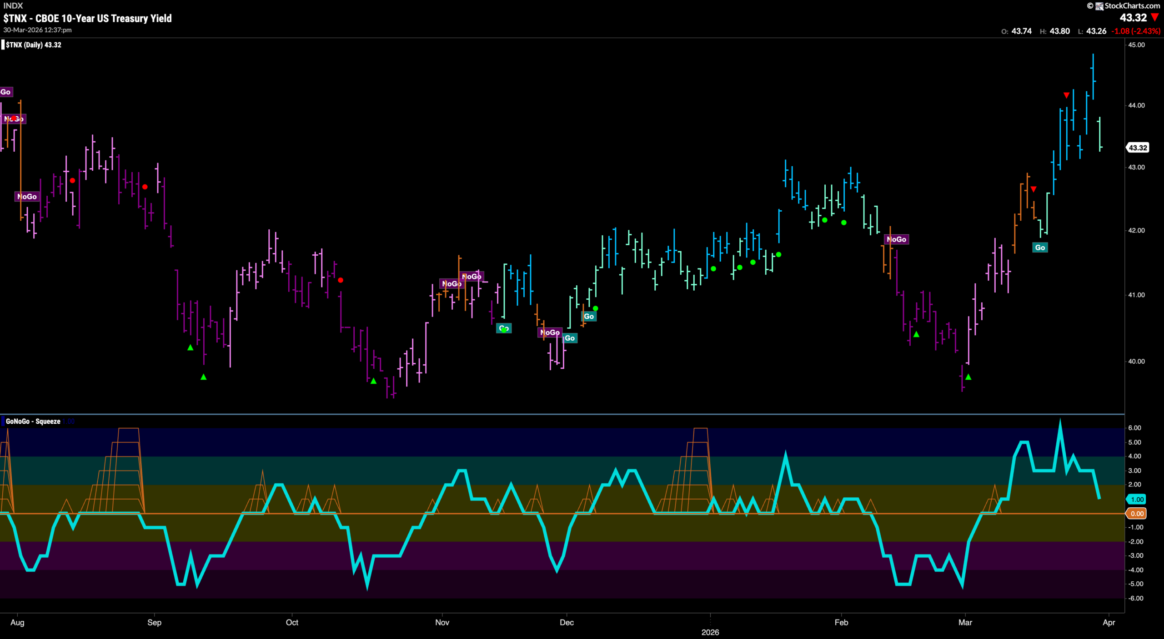Click the Go flag beside the December axis label
The height and width of the screenshot is (639, 1164).
click(570, 338)
